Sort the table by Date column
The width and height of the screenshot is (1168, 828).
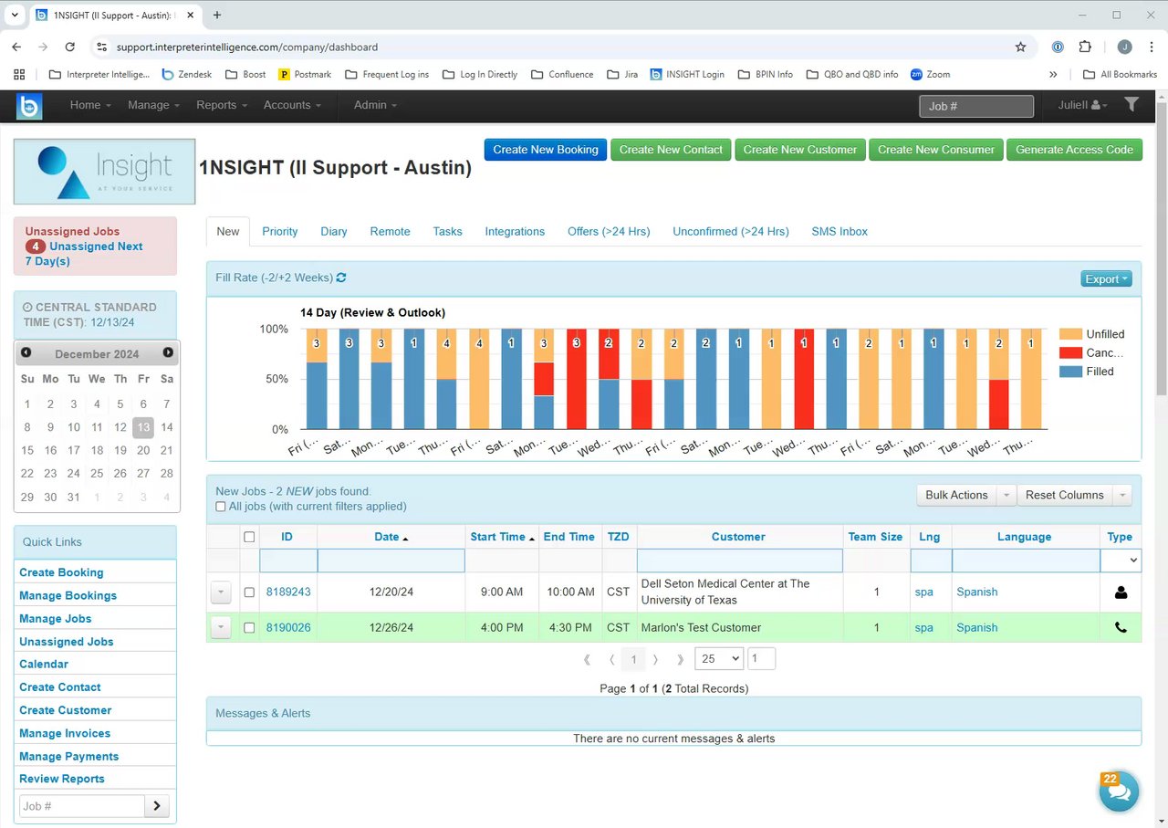(x=391, y=537)
